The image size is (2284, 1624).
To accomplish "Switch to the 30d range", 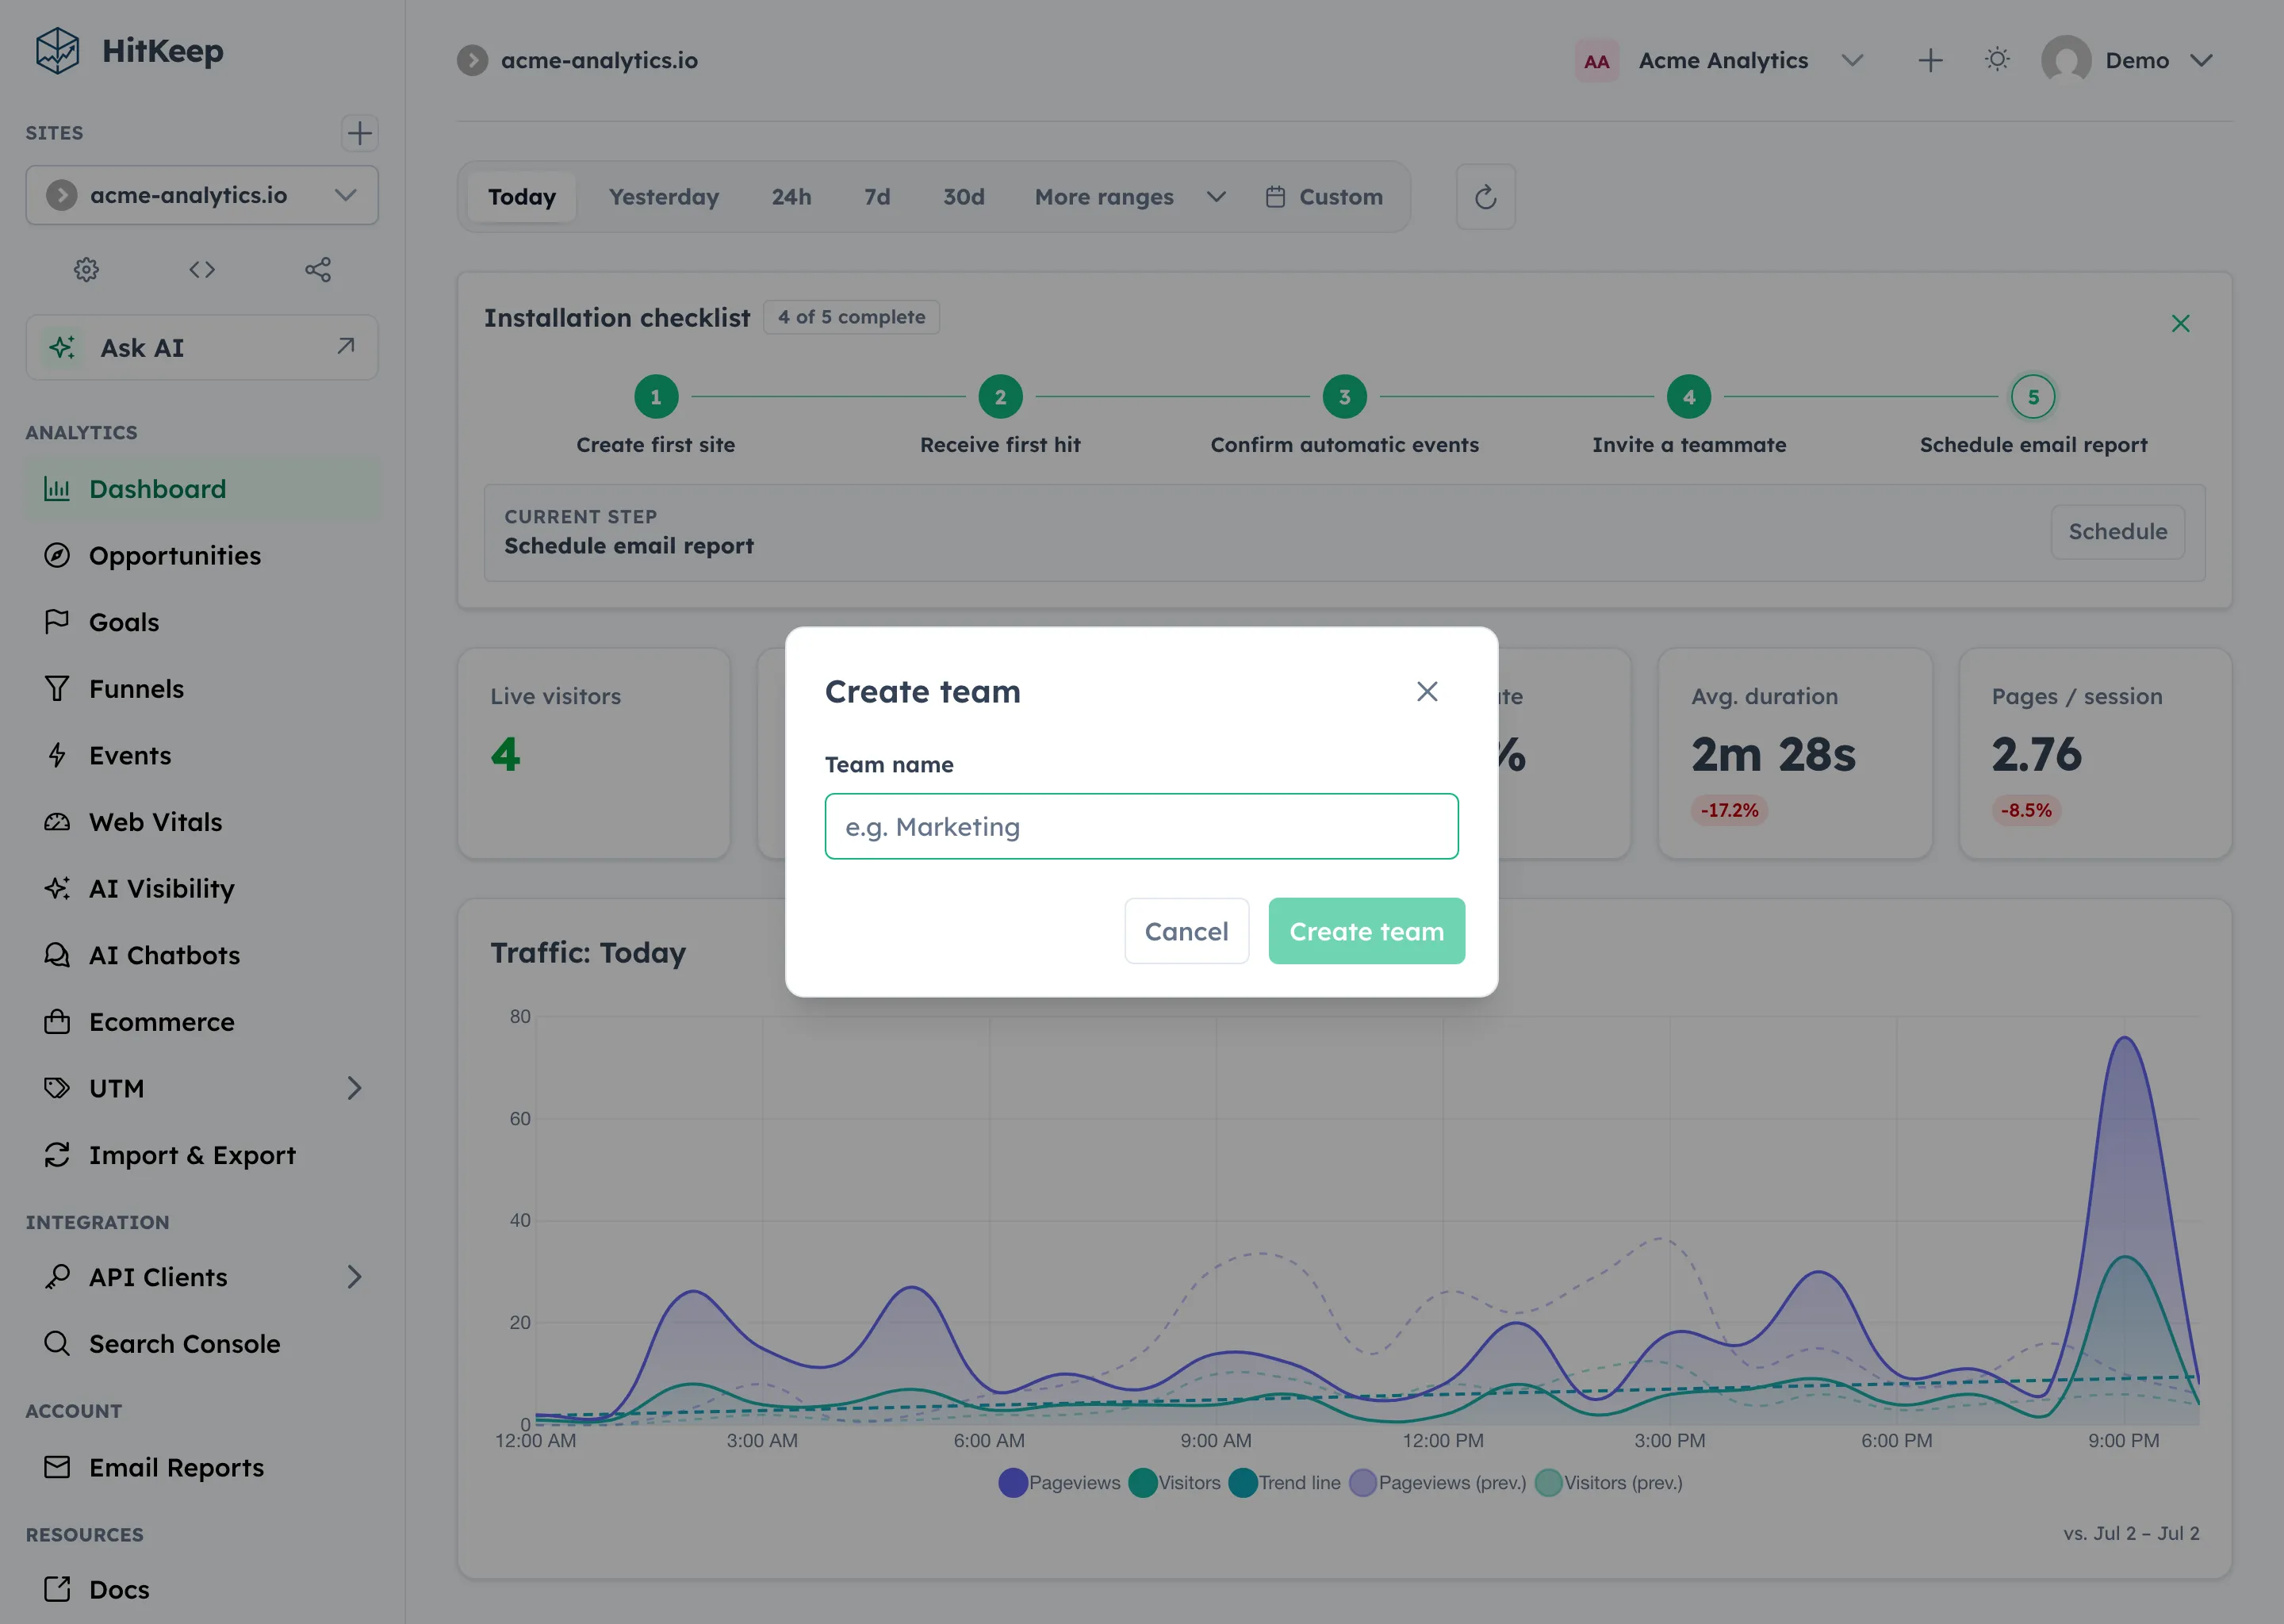I will (x=964, y=197).
